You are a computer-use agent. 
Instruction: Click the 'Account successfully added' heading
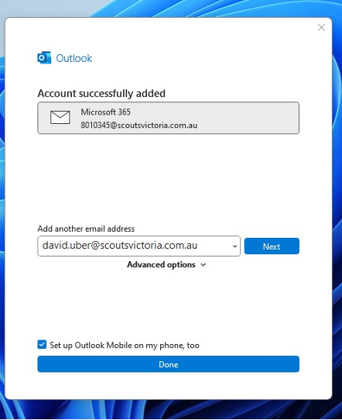[x=101, y=94]
